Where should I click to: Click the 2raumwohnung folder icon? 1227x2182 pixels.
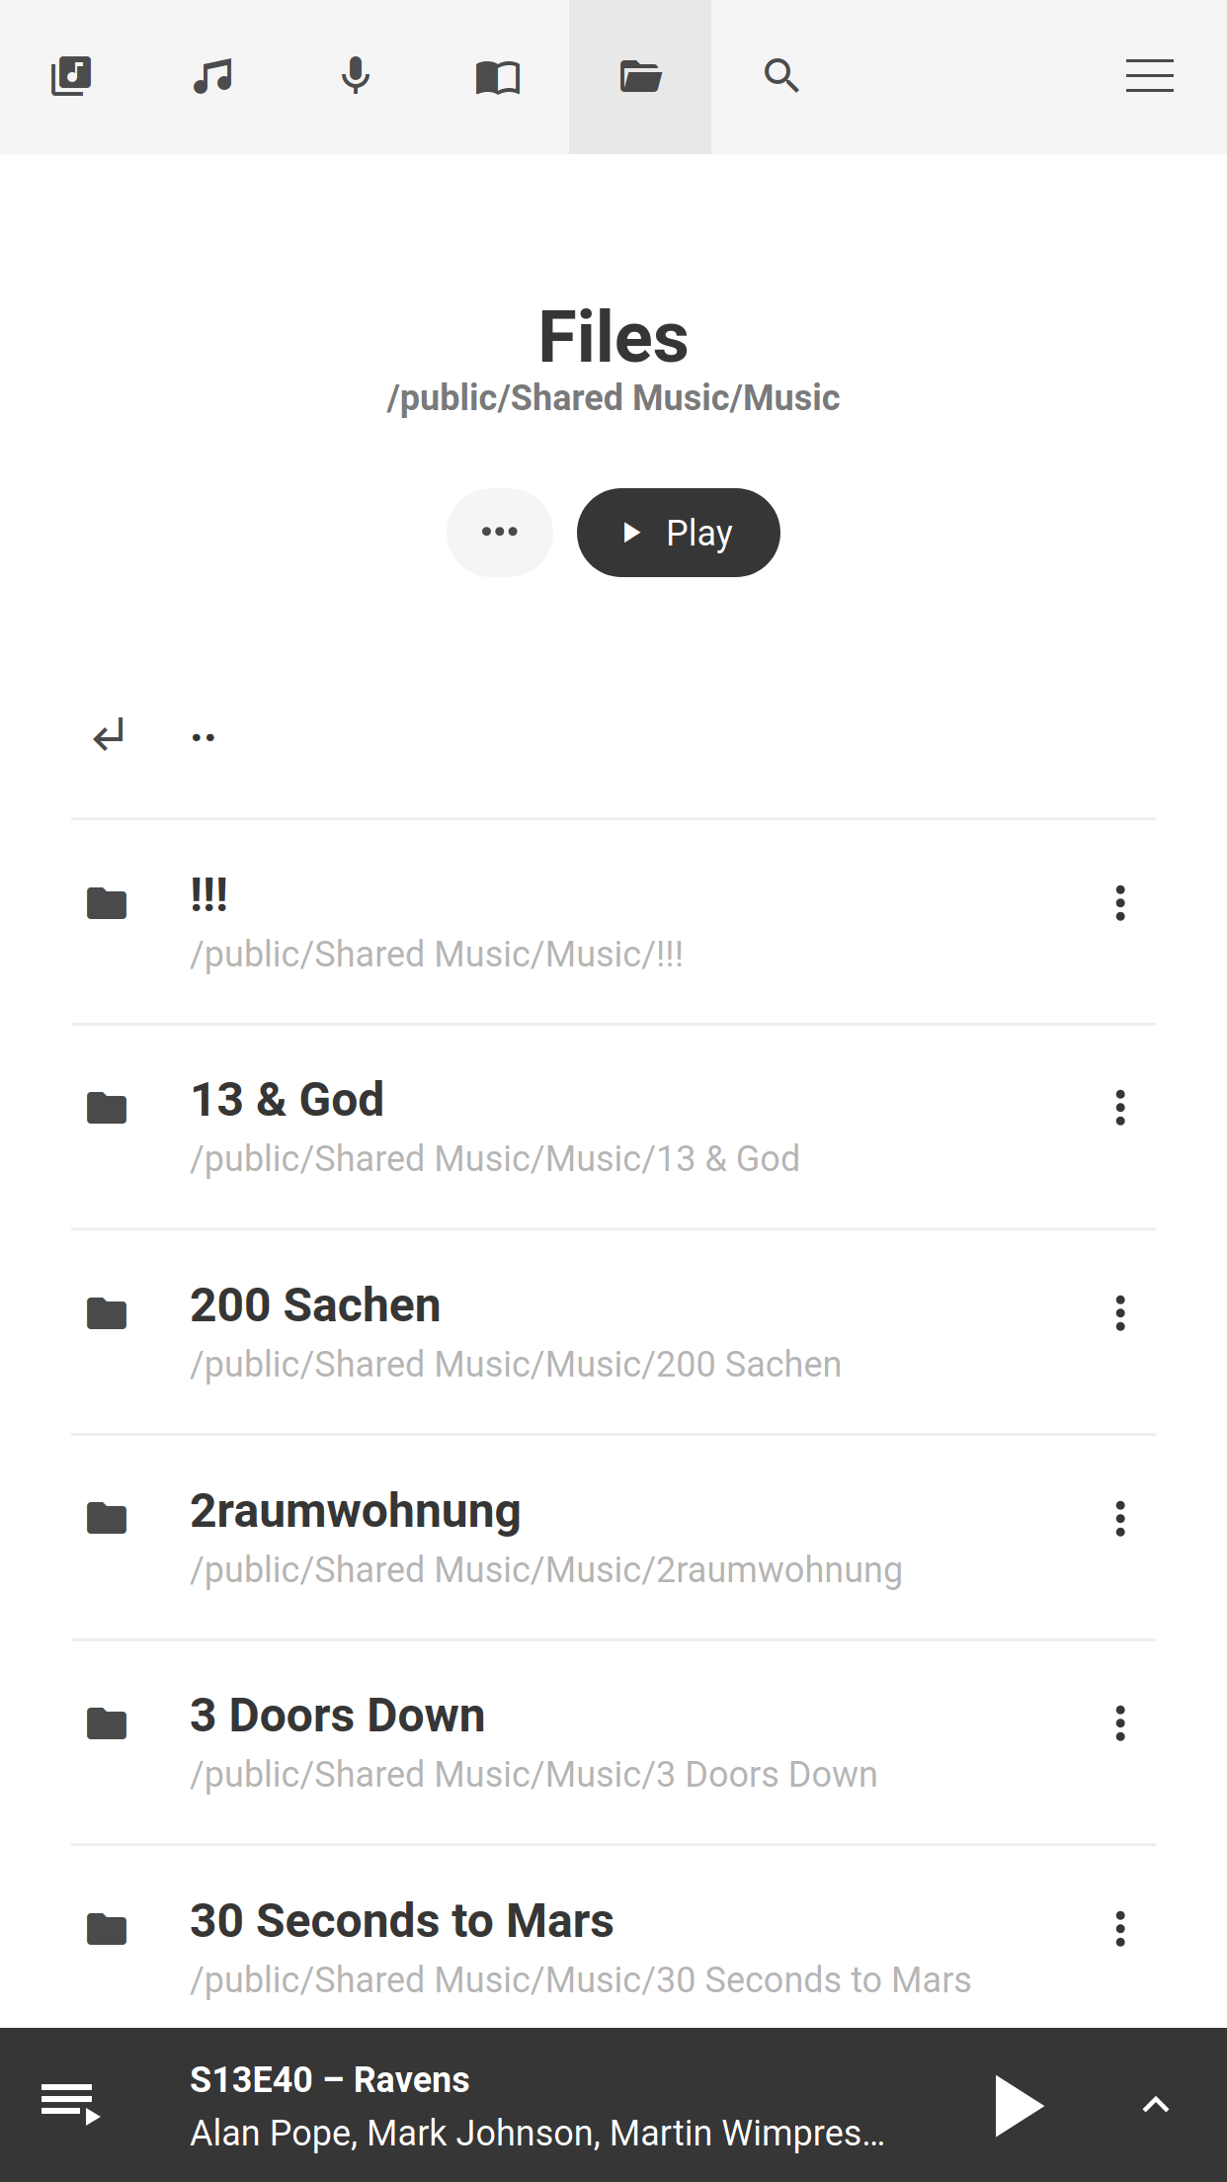[x=107, y=1519]
